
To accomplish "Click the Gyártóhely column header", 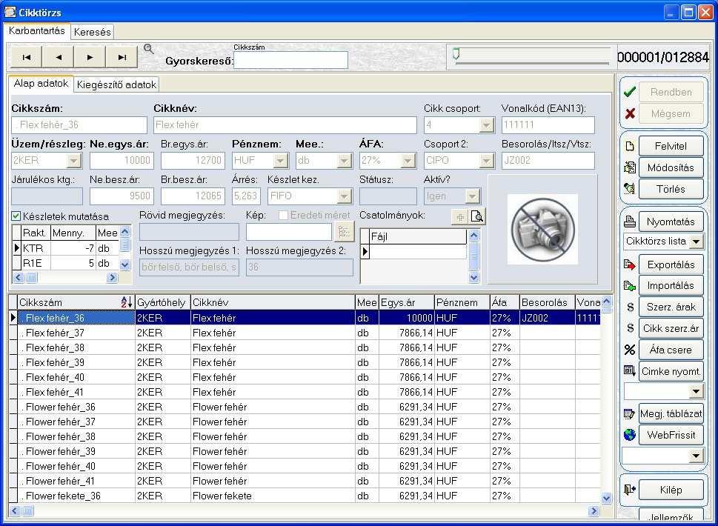I will (x=162, y=302).
